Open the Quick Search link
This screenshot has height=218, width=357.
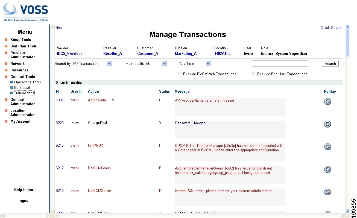coord(331,28)
